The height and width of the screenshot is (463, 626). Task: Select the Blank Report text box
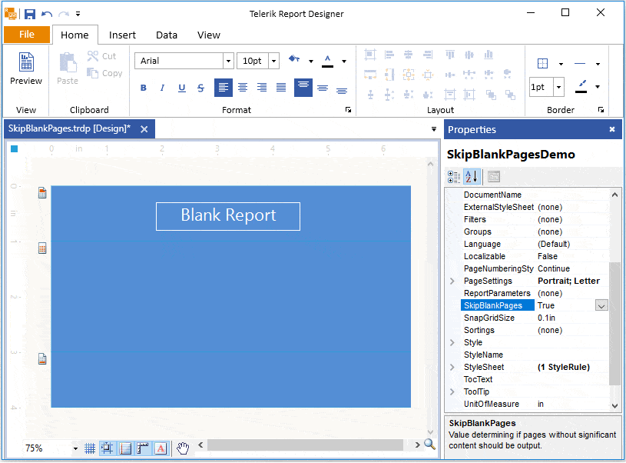(228, 216)
